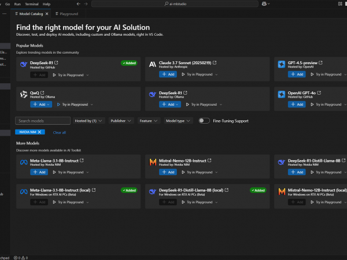Screen dimensions: 347x260
Task: Expand the Hosted by (1) filter
Action: tap(88, 121)
